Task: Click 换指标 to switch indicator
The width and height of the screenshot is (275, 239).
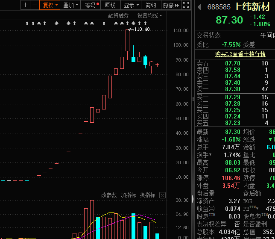Action: pyautogui.click(x=147, y=195)
